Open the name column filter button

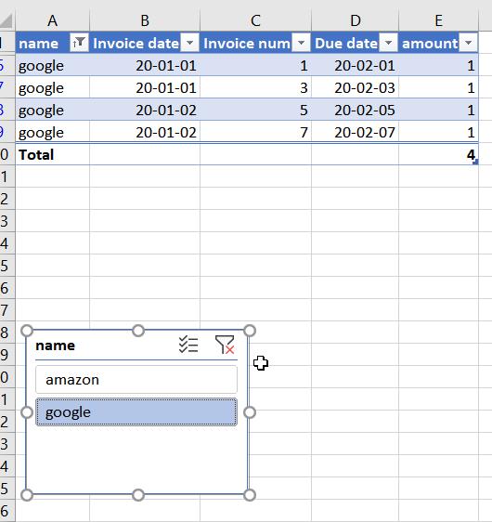click(79, 43)
